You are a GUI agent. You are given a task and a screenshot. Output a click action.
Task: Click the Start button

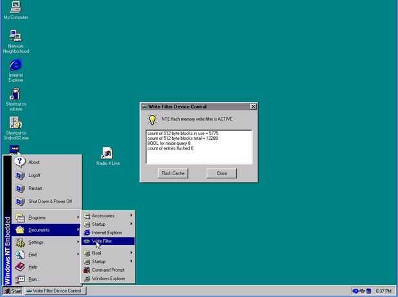[13, 291]
